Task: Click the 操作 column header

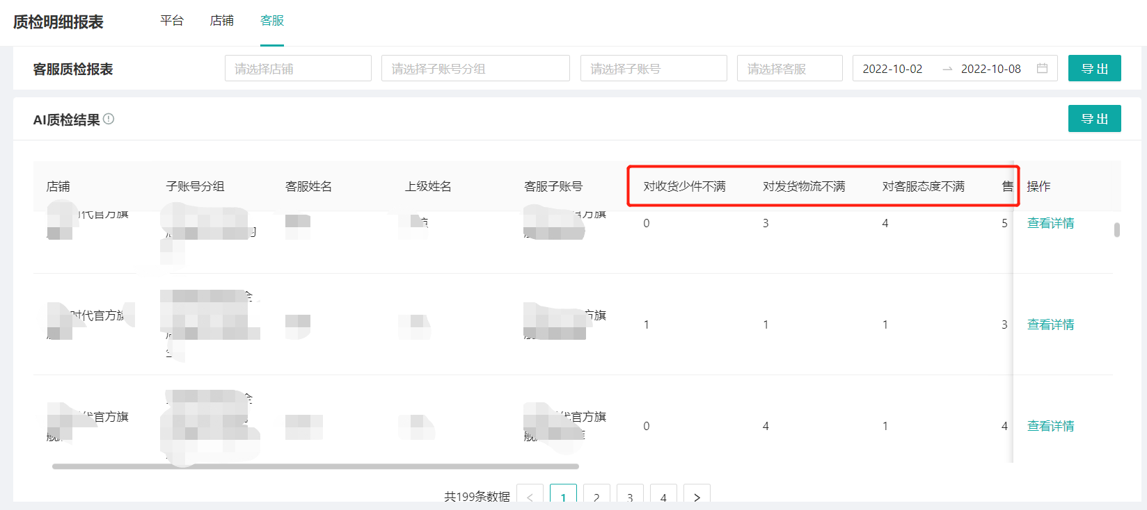Action: pyautogui.click(x=1039, y=186)
